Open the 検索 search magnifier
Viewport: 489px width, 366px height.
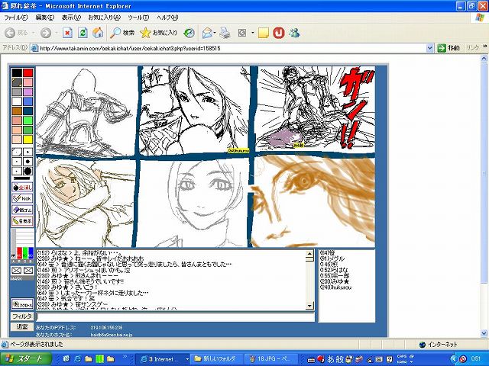point(122,33)
